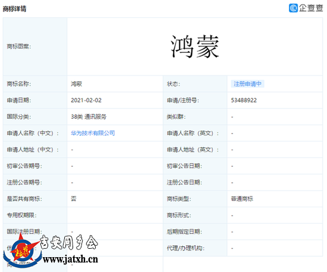
Task: Click the 国际分类 label
Action: pos(19,116)
